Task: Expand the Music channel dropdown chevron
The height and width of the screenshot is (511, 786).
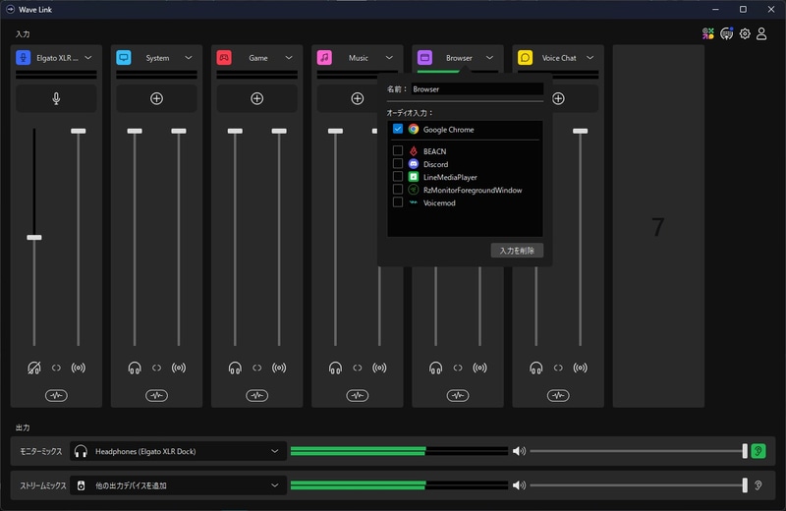Action: (x=389, y=58)
